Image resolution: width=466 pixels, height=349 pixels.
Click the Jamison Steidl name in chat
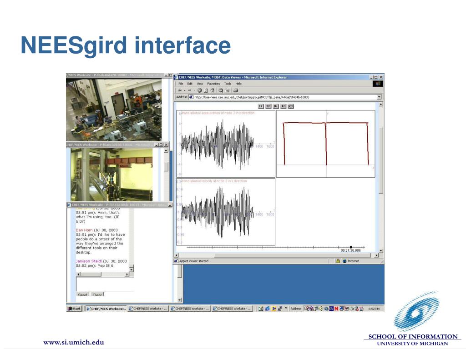(x=89, y=261)
